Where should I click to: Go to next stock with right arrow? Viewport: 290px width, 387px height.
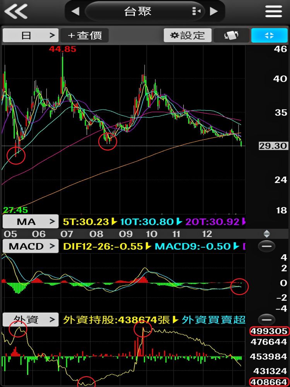213,11
